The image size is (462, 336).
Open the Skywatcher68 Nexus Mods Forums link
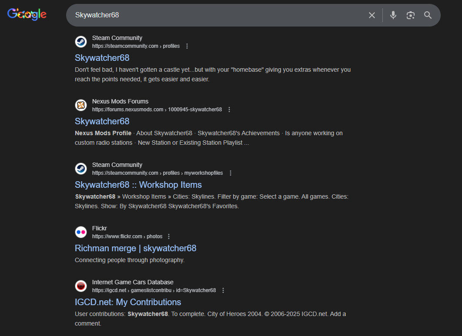102,121
